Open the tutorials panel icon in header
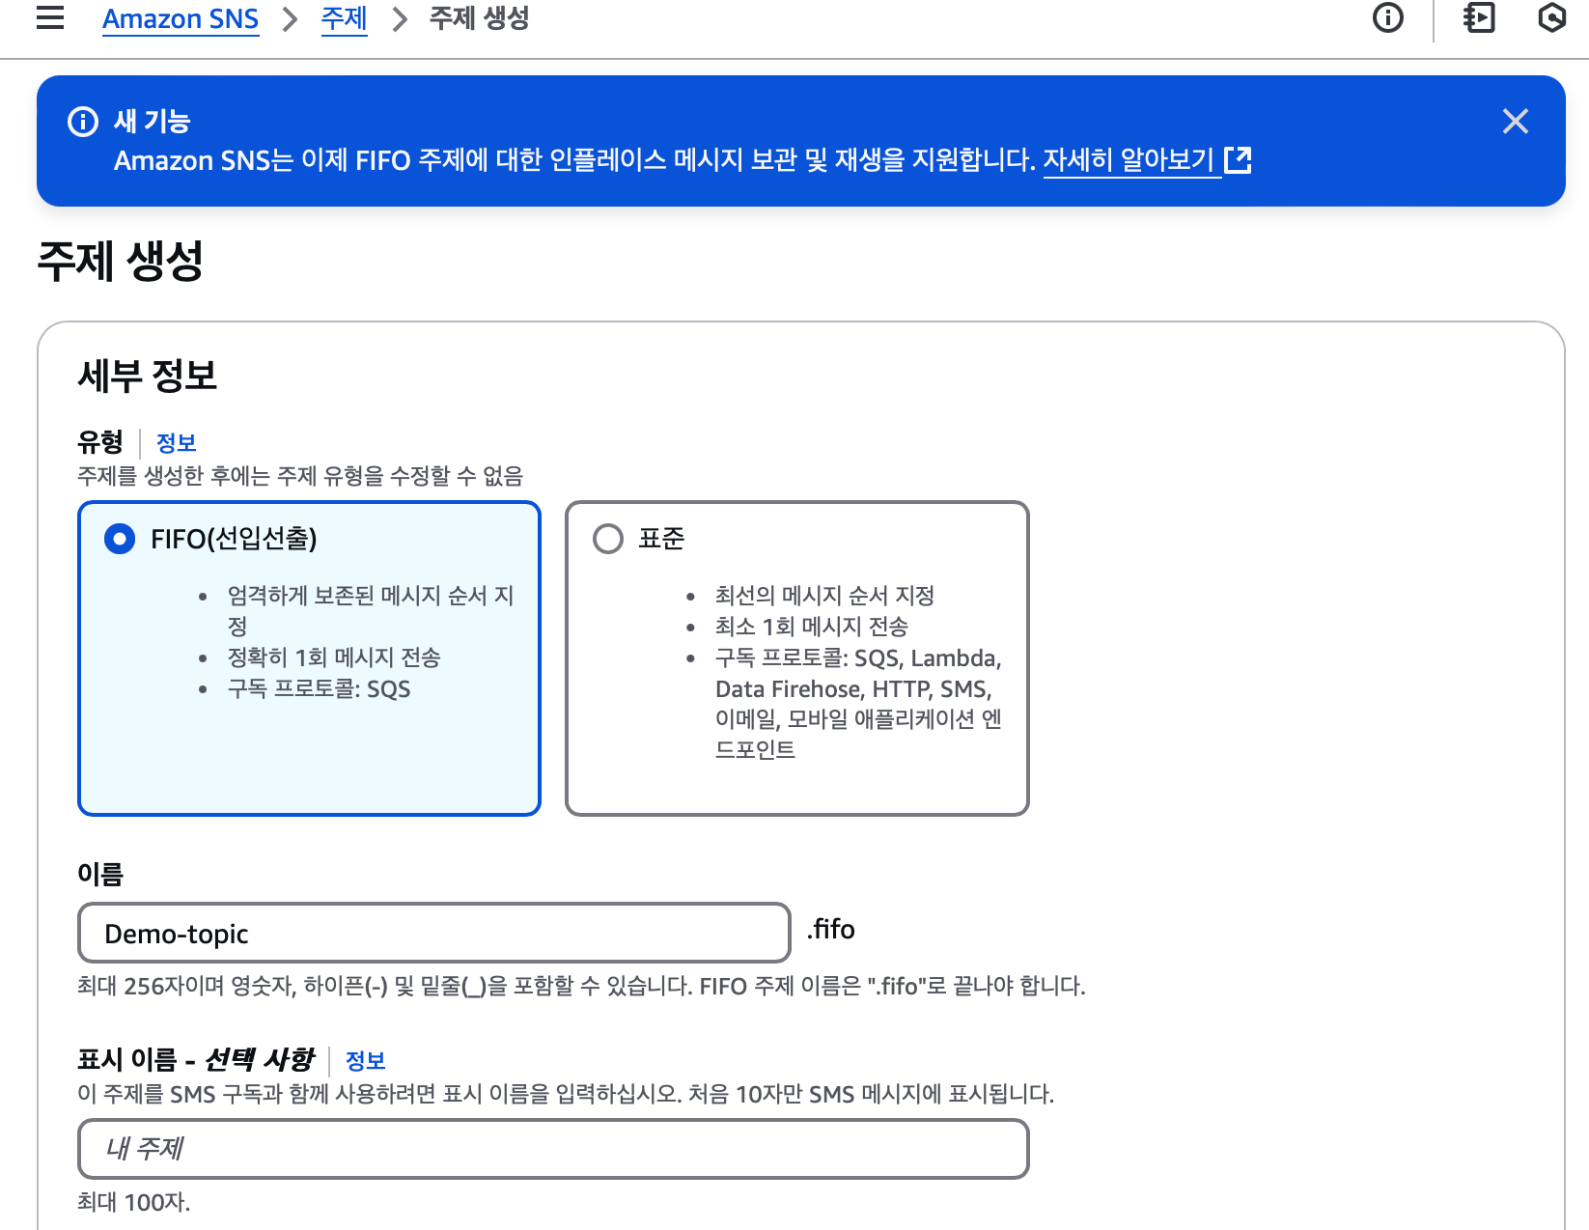The width and height of the screenshot is (1589, 1230). click(x=1479, y=17)
